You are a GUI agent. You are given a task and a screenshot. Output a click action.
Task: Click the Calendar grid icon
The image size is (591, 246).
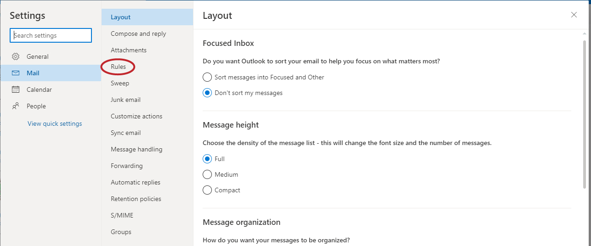pos(16,89)
